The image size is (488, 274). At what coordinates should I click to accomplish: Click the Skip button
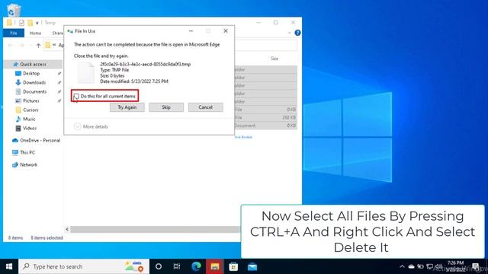(166, 107)
